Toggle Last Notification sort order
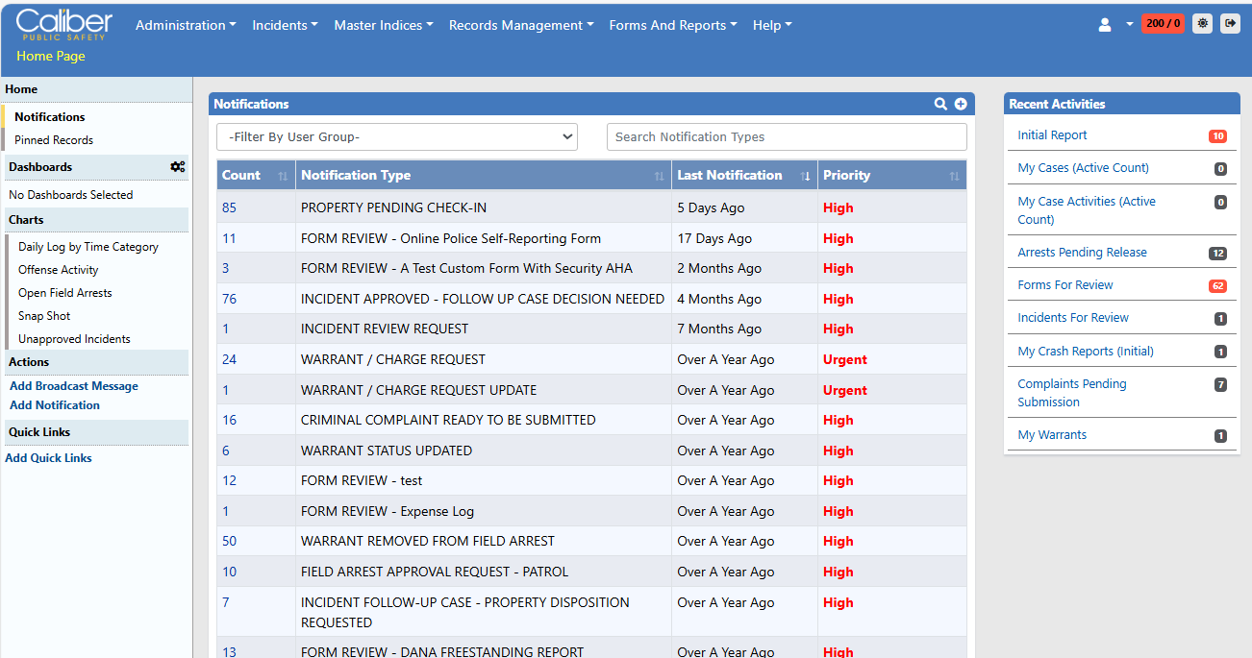The width and height of the screenshot is (1252, 658). click(805, 176)
